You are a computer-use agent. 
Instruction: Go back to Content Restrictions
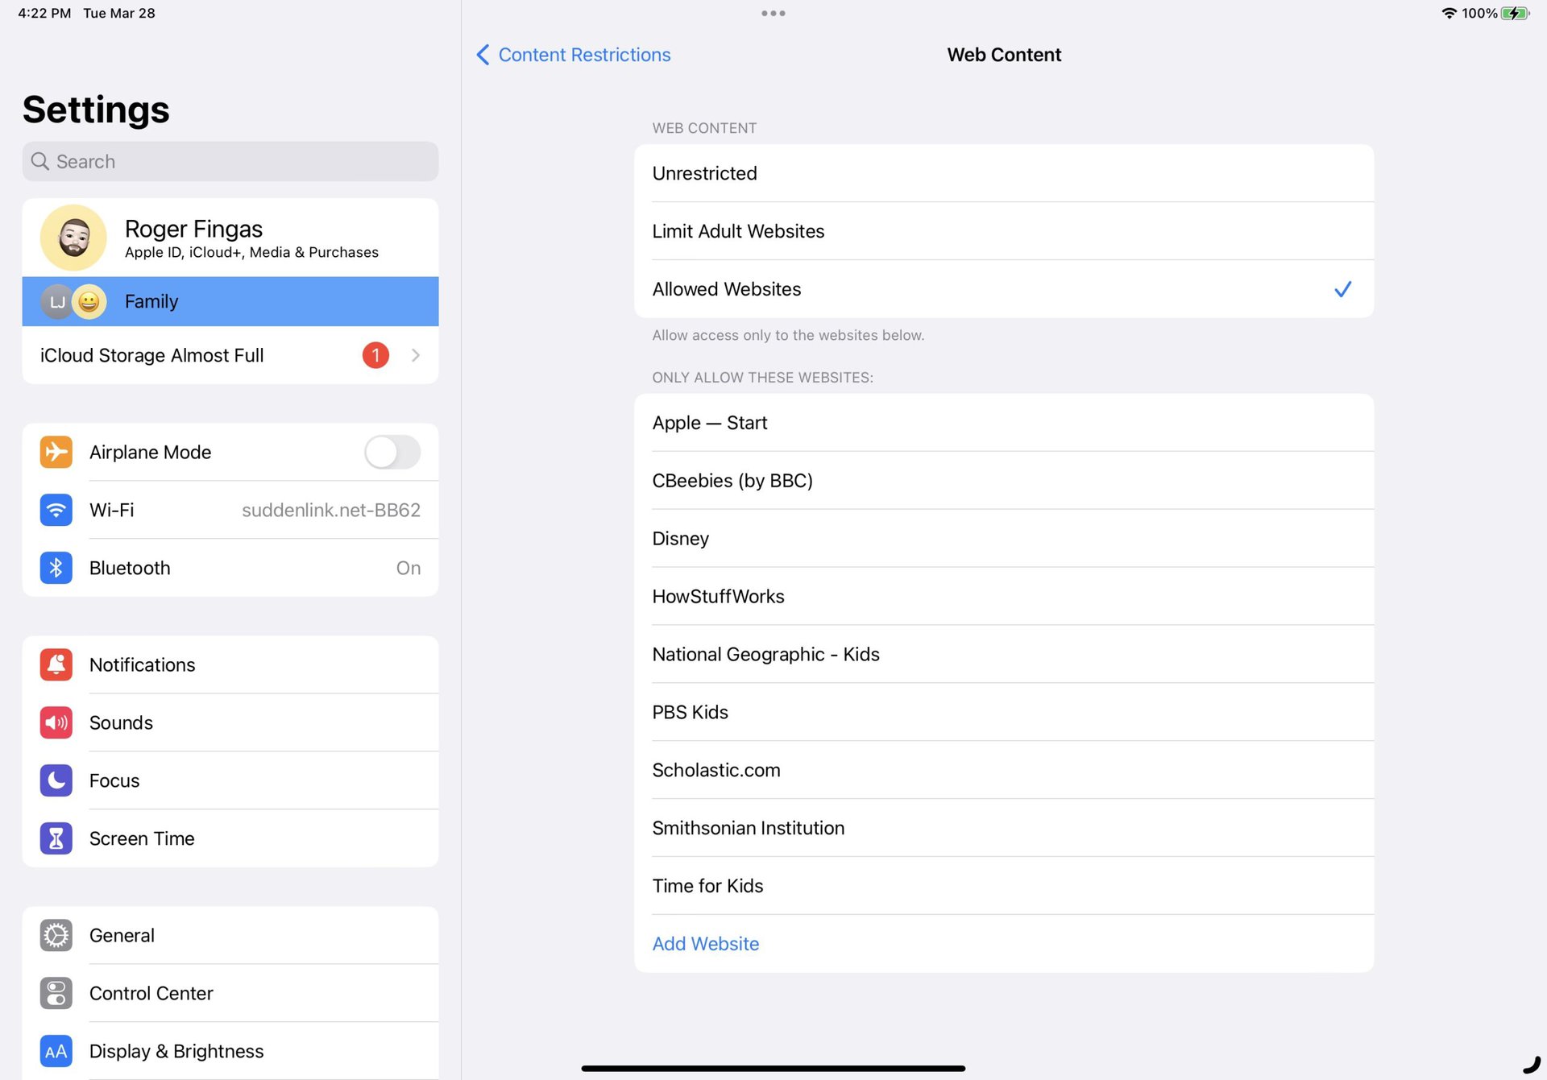(x=574, y=55)
